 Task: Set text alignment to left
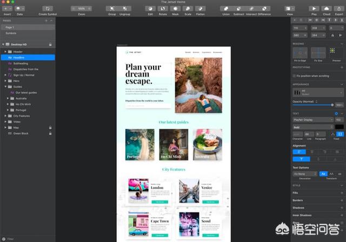(x=299, y=152)
